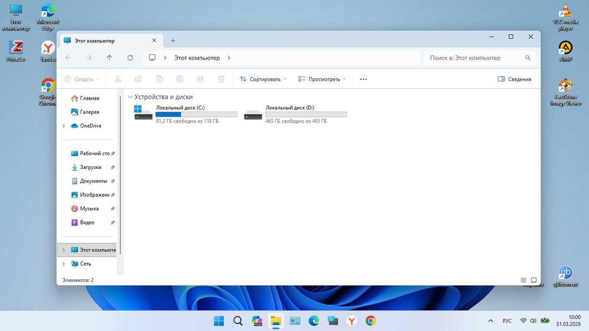Open Microsoft Edge desktop shortcut
The height and width of the screenshot is (331, 589).
click(48, 17)
